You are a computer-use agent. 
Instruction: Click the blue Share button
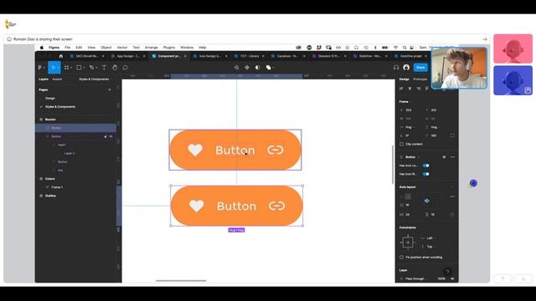(420, 68)
